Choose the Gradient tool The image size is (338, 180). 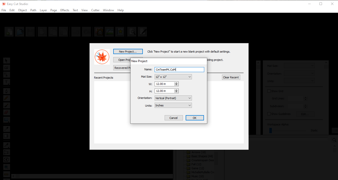click(x=7, y=136)
